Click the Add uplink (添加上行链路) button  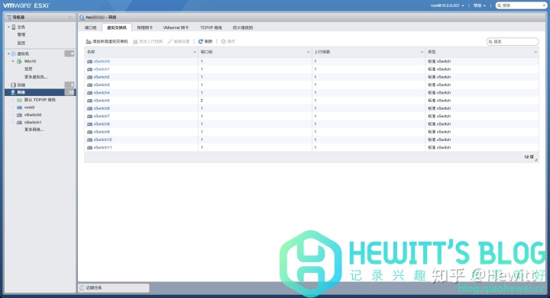(x=148, y=41)
